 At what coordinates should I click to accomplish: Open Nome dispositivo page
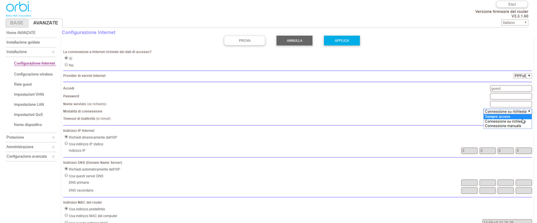click(28, 125)
